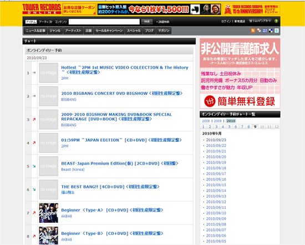Open the マガジン menu
This screenshot has height=245, width=305.
(x=164, y=30)
